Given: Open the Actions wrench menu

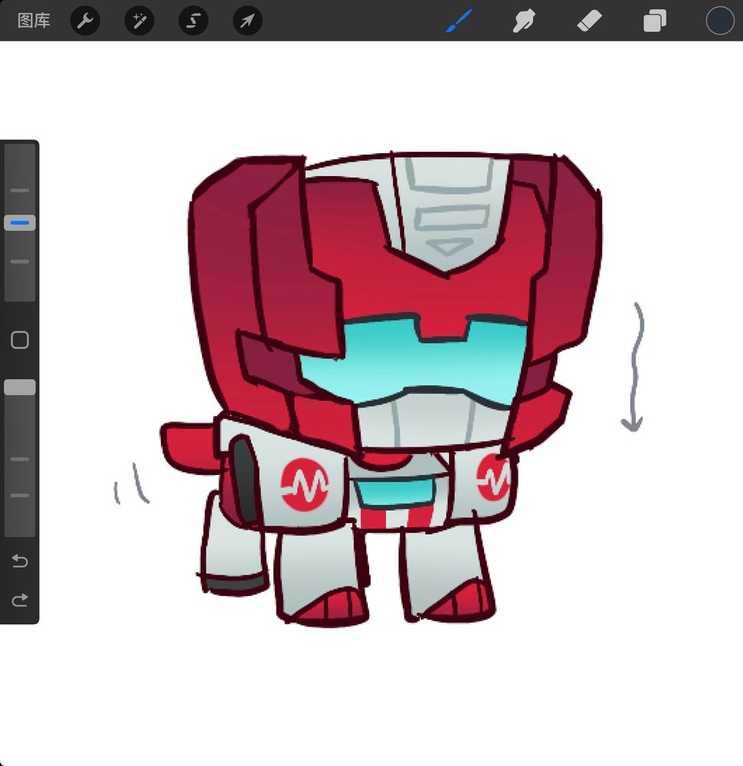Looking at the screenshot, I should (x=85, y=21).
